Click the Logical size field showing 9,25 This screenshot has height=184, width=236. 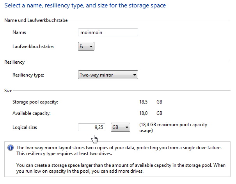point(92,127)
